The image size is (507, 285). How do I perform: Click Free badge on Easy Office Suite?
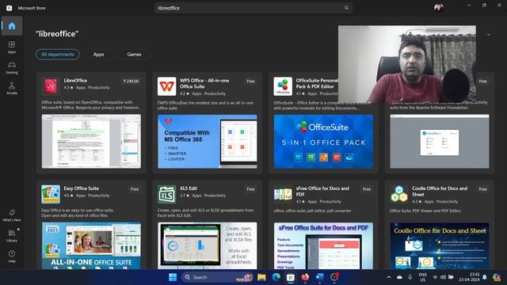tap(135, 189)
